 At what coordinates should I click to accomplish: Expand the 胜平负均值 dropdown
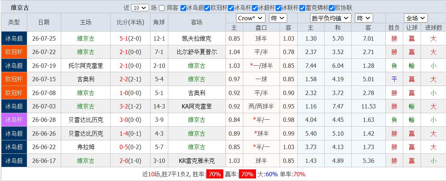[331, 18]
